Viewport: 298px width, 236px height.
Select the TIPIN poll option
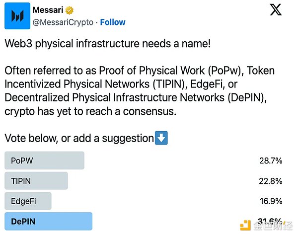pyautogui.click(x=36, y=181)
